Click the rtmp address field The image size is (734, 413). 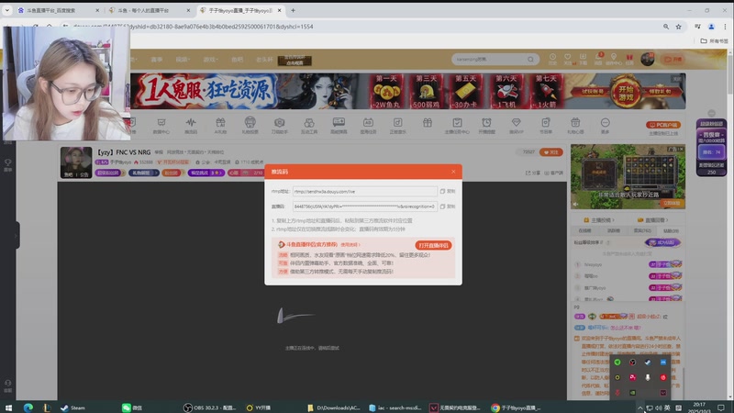[364, 191]
